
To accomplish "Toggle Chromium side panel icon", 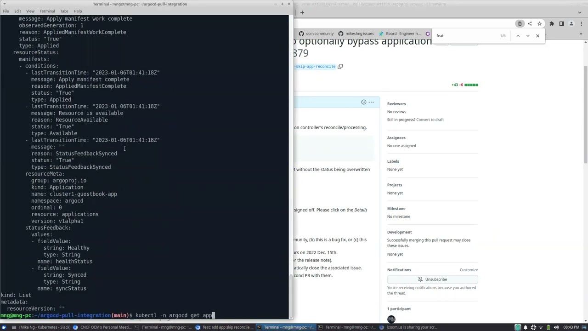I will 561,23.
